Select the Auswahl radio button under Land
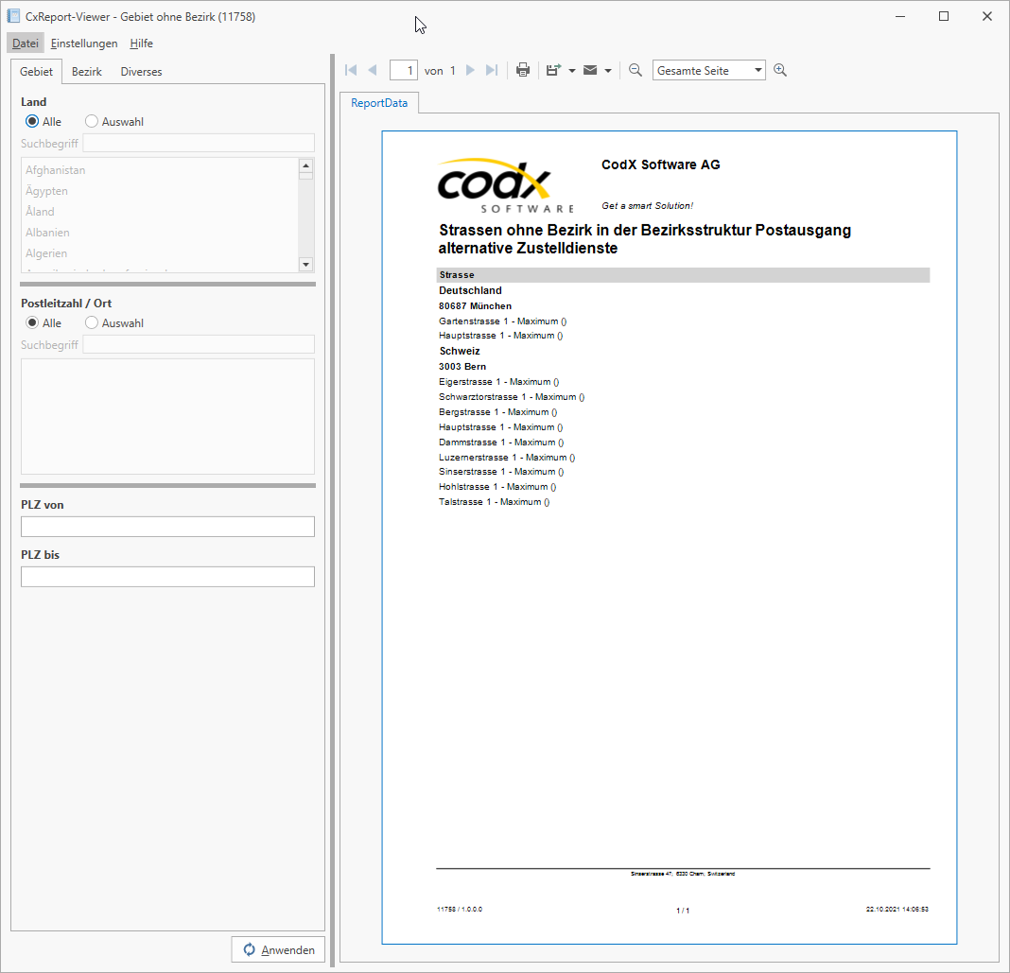The image size is (1010, 973). pyautogui.click(x=91, y=121)
